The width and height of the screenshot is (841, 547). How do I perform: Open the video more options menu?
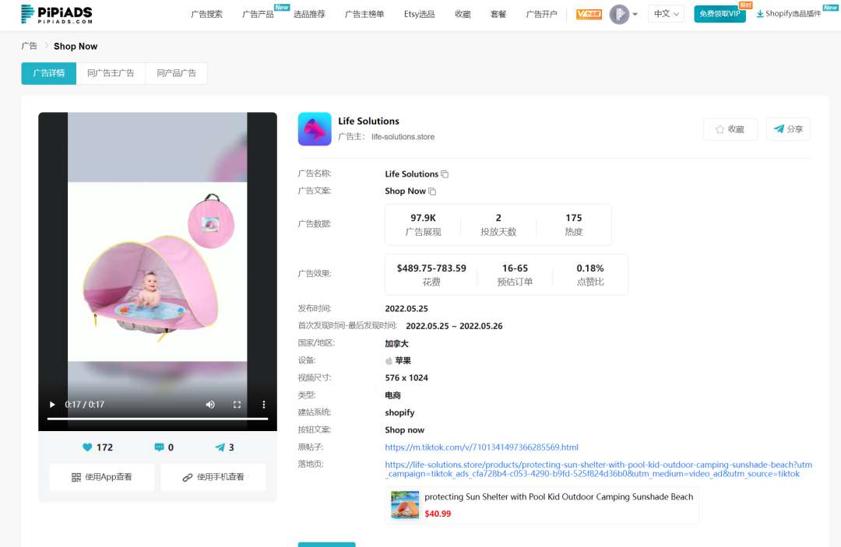pyautogui.click(x=263, y=405)
